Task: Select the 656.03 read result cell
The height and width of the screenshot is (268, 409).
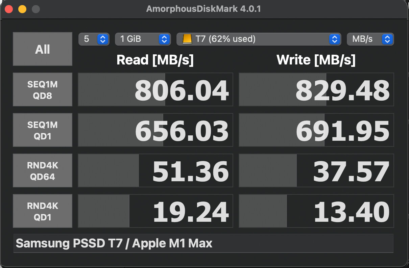Action: pos(155,130)
